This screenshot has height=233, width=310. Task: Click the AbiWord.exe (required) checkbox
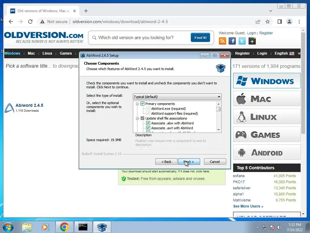148,109
